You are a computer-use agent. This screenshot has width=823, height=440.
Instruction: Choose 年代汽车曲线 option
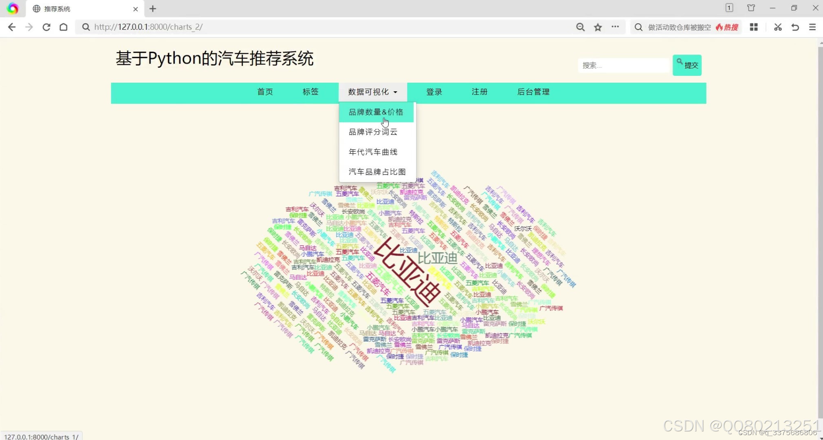coord(372,151)
